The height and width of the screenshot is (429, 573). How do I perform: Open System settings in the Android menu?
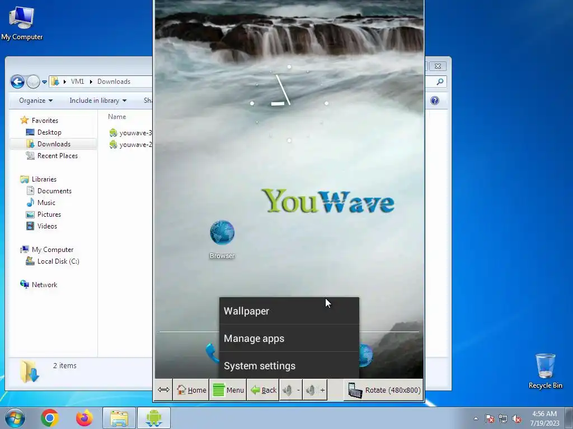[x=289, y=365]
